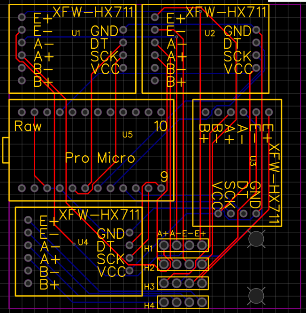Pick the DT pad on U4
Screen dimensions: 306x313
(x=130, y=245)
